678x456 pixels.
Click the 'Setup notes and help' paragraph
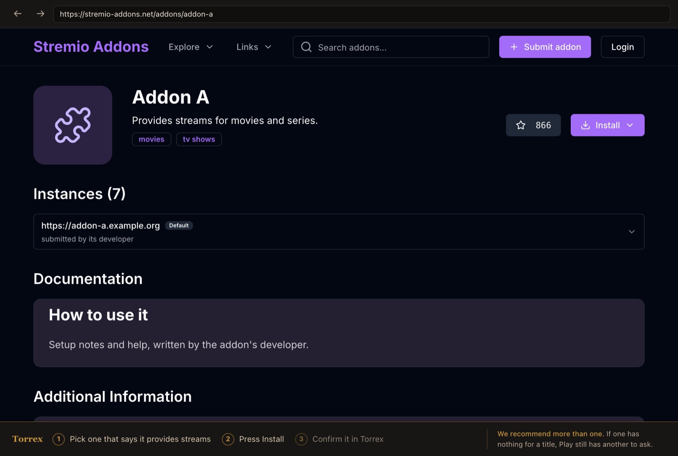179,345
